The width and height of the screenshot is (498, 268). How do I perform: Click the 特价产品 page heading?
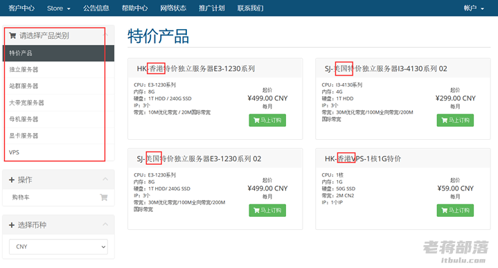click(158, 36)
